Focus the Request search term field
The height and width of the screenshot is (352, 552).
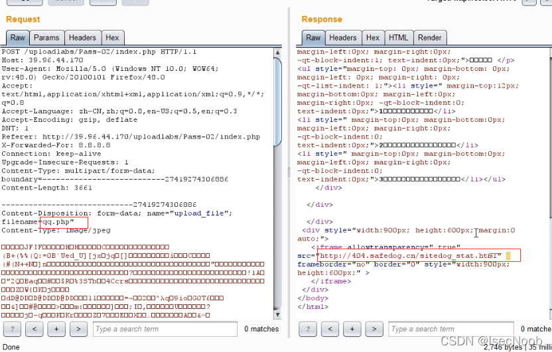(165, 329)
